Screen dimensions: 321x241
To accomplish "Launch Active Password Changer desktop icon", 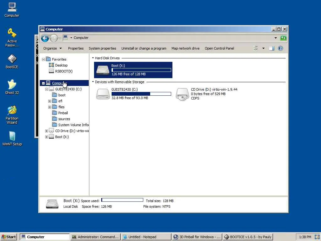I will click(12, 38).
